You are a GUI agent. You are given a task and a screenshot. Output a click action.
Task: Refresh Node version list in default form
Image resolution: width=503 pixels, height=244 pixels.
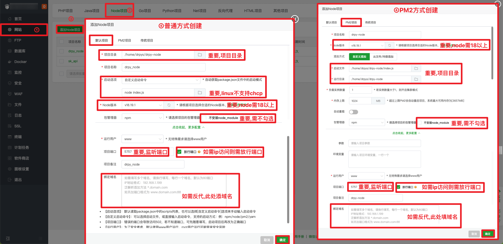tap(169, 105)
